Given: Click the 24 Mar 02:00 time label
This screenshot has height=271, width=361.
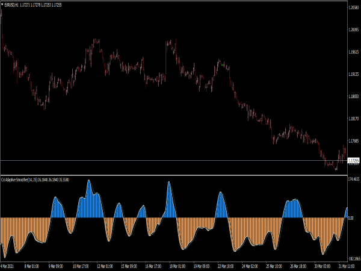Looking at the screenshot, I should tap(250, 266).
